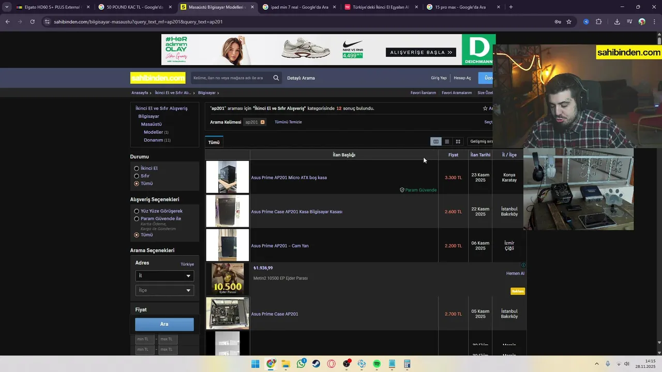
Task: Click the volume icon in system tray
Action: (x=626, y=364)
